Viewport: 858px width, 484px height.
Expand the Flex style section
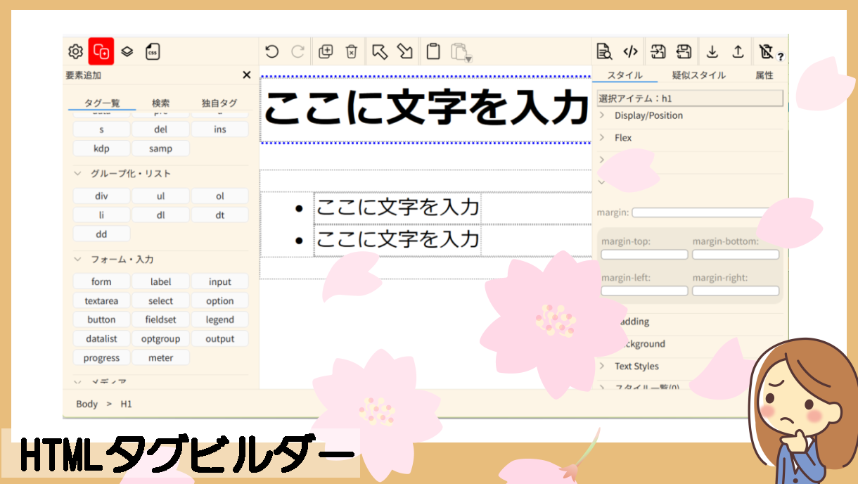(622, 138)
